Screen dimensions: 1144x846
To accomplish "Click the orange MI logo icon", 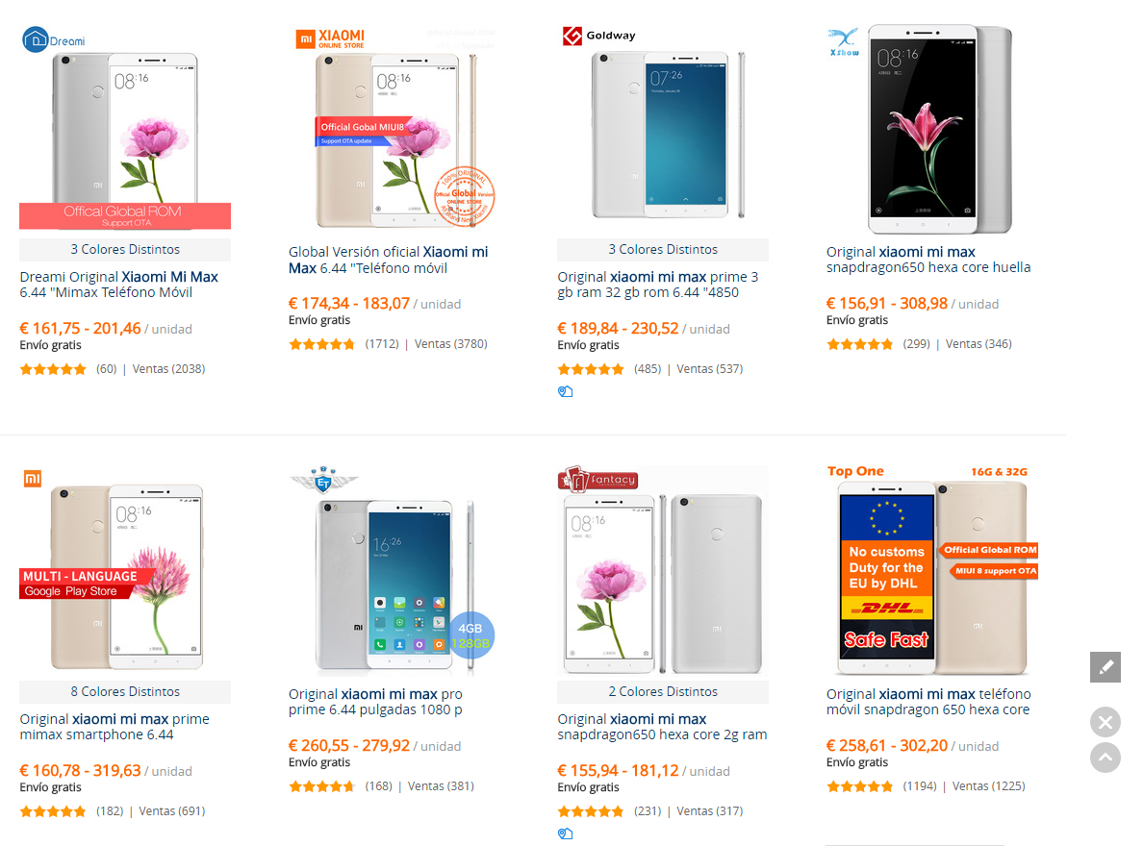I will tap(32, 479).
